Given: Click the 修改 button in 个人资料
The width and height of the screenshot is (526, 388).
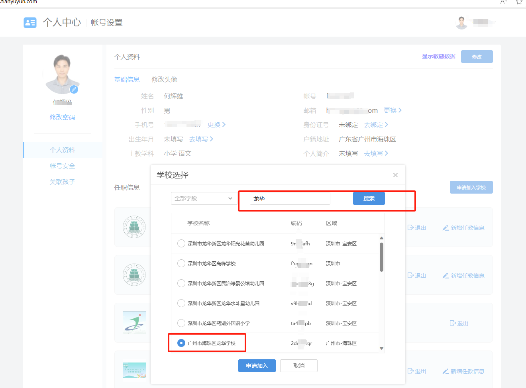Looking at the screenshot, I should tap(477, 57).
